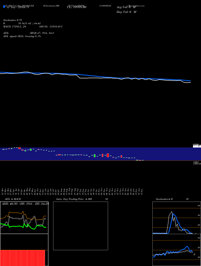This screenshot has width=201, height=266.
Task: Click the large red candlestick in candle strip
Action: (108, 155)
